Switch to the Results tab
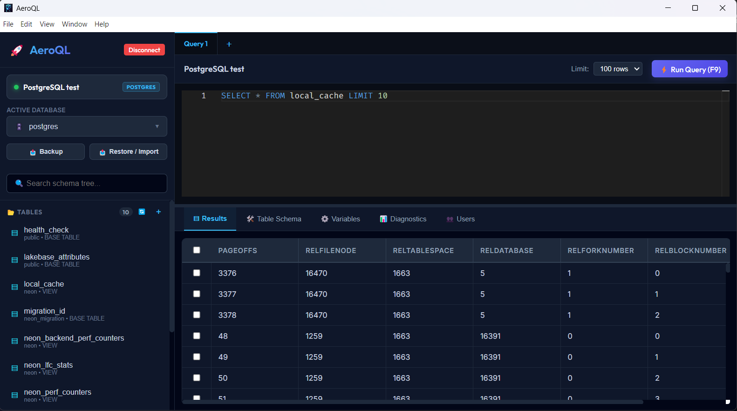 (x=210, y=219)
